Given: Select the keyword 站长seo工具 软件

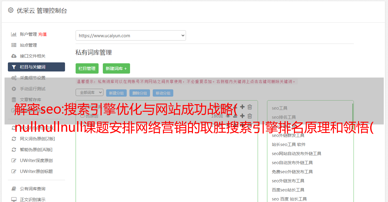Looking at the screenshot, I should [289, 144].
